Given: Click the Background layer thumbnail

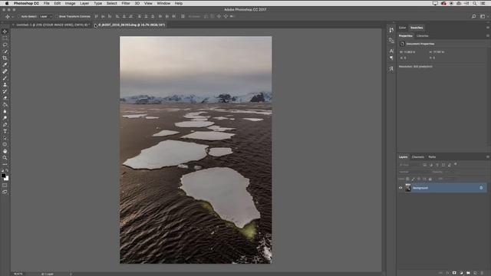Looking at the screenshot, I should (407, 188).
